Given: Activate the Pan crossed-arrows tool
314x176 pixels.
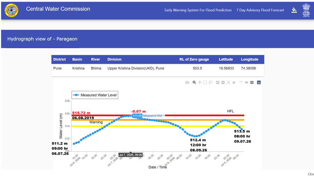Looking at the screenshot, I should [200, 83].
